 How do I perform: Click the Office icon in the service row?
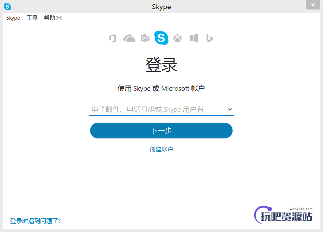(113, 38)
